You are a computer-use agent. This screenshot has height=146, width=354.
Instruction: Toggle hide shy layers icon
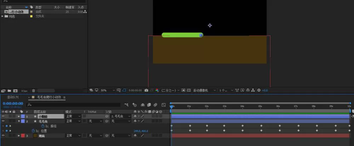[x=143, y=105]
